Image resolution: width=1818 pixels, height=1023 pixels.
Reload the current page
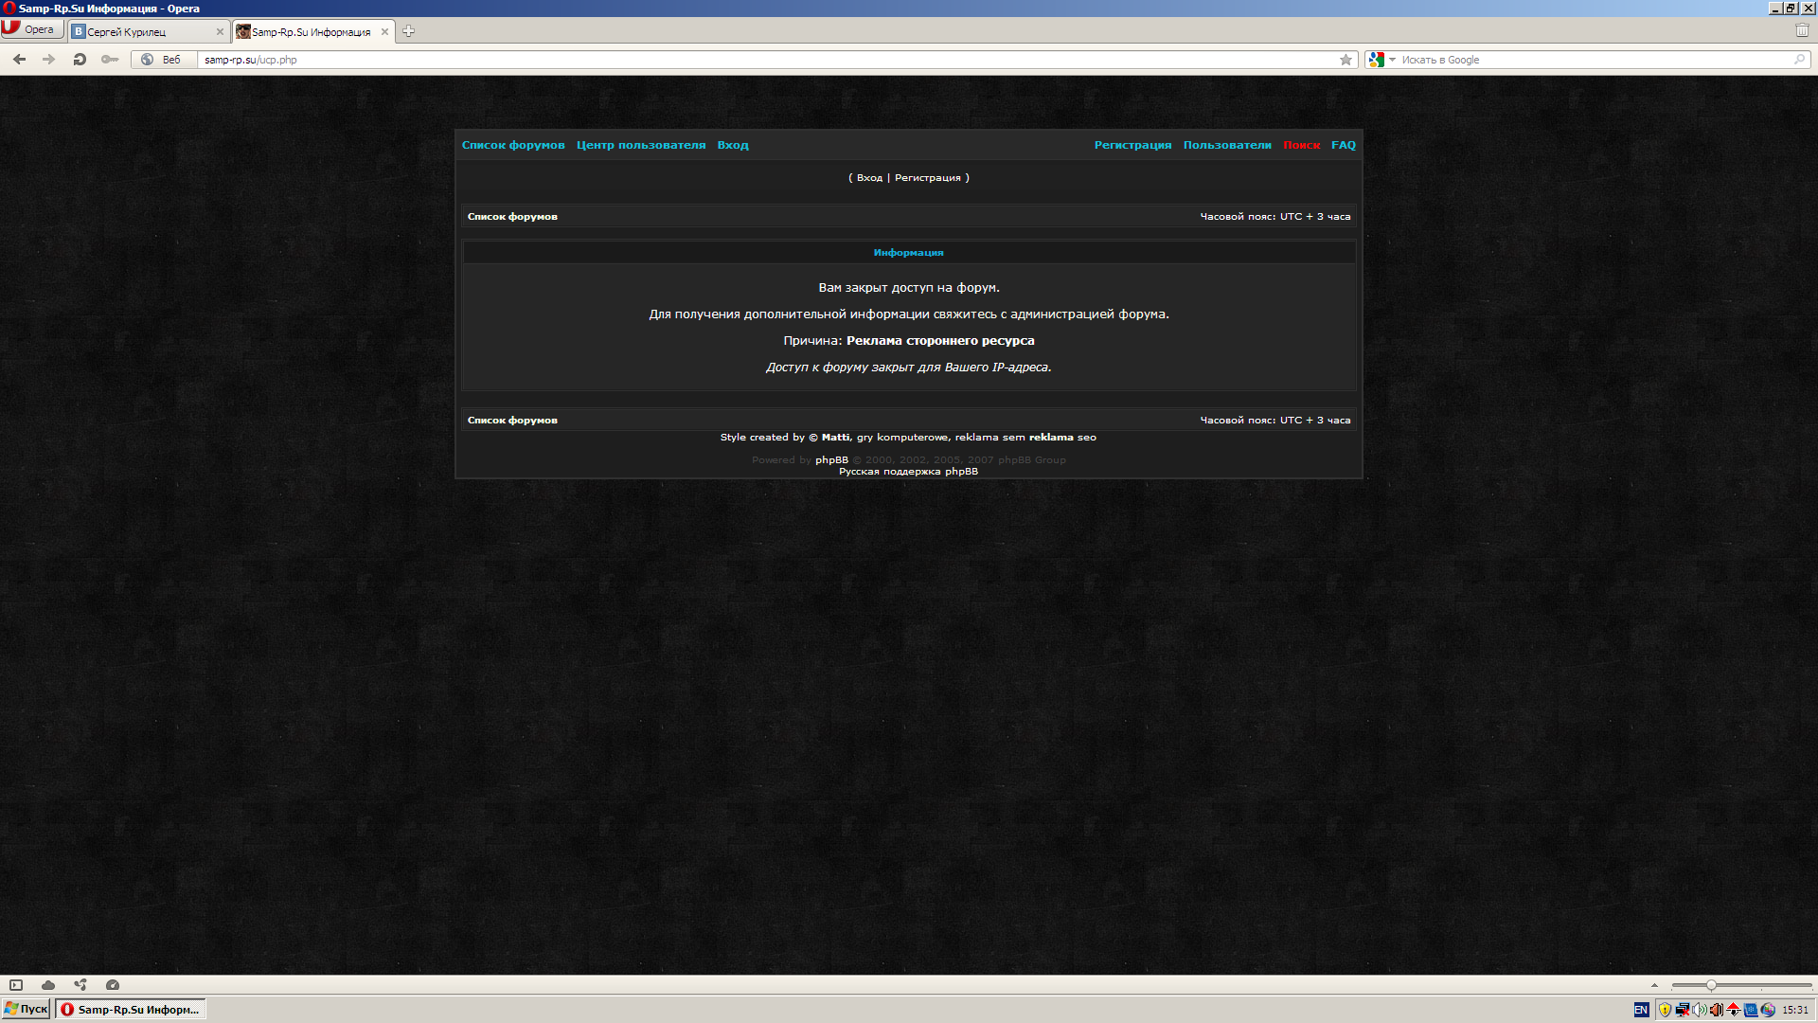point(80,60)
